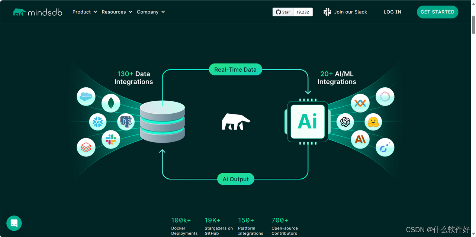Open the 19,232 stargazers count

tap(303, 12)
